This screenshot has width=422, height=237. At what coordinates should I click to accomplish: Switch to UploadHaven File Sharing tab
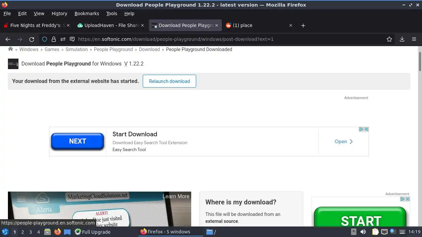pyautogui.click(x=111, y=25)
